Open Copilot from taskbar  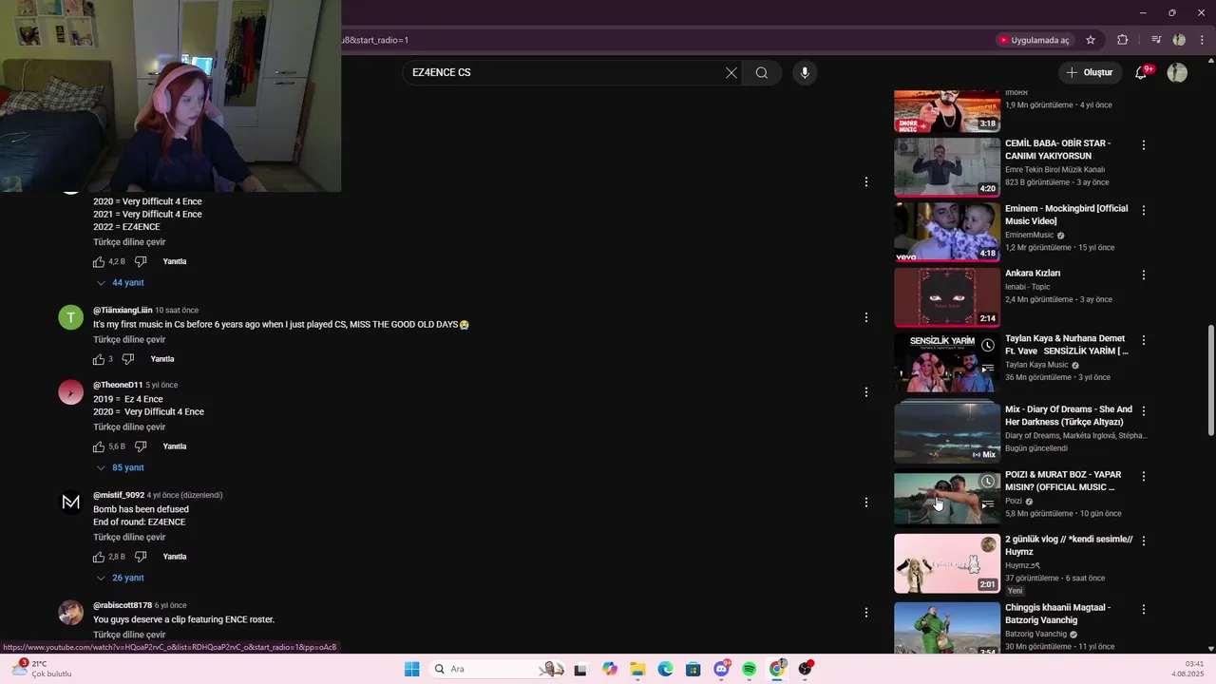[610, 669]
